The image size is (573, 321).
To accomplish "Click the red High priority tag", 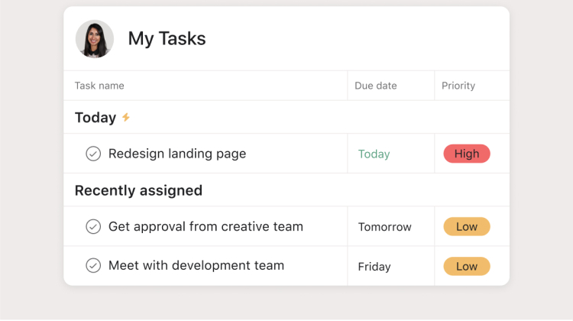I will [467, 154].
